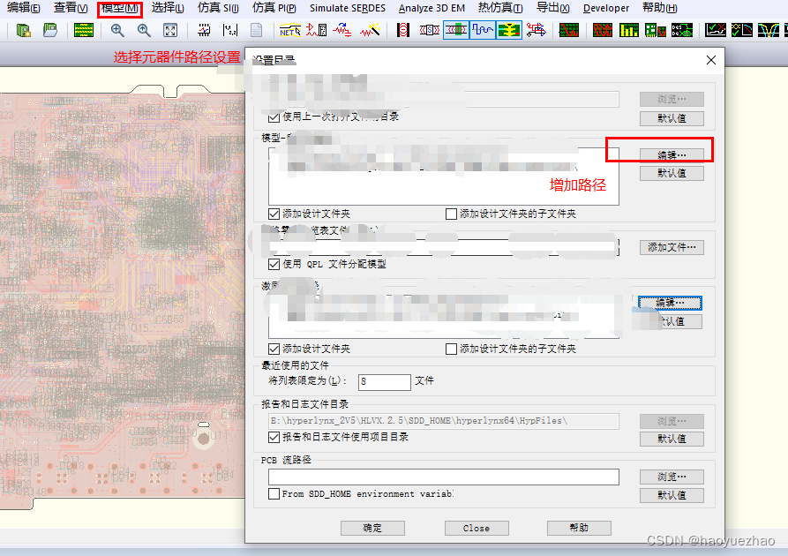Open the stackup editor green layers icon

(x=84, y=31)
